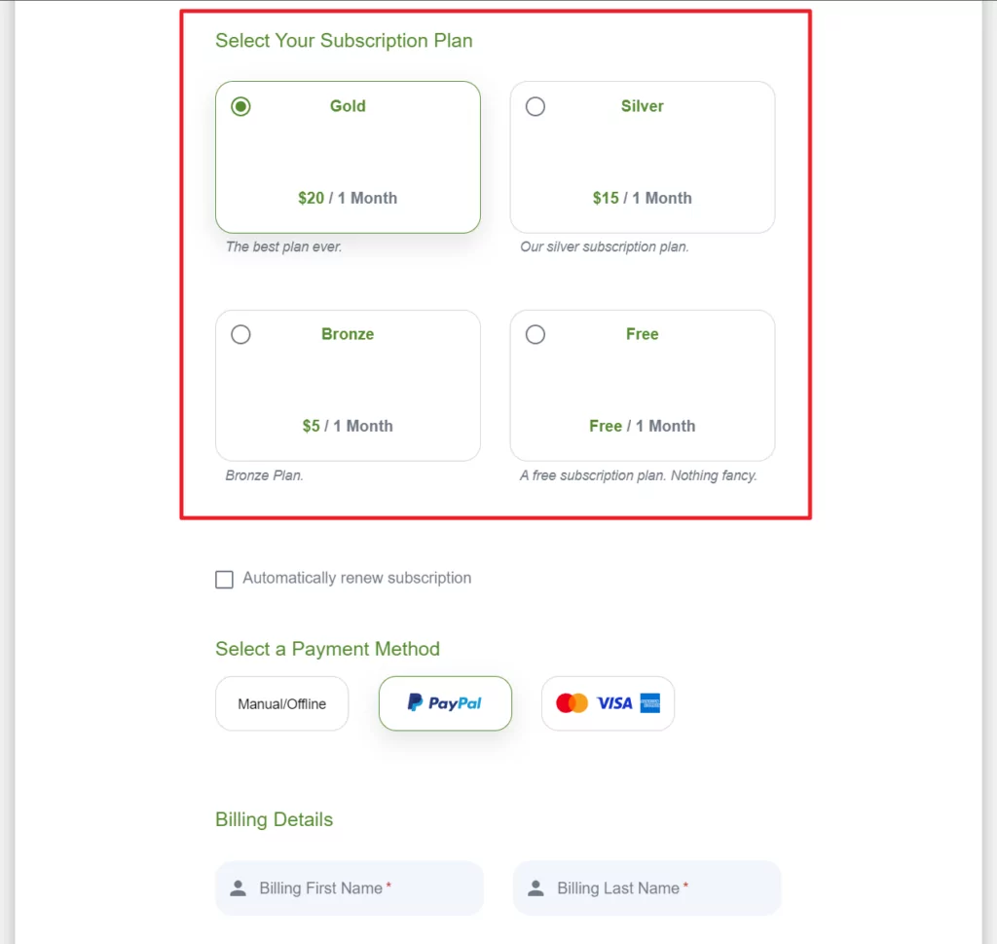Screen dimensions: 997x944
Task: Enable automatically renew subscription checkbox
Action: (225, 580)
